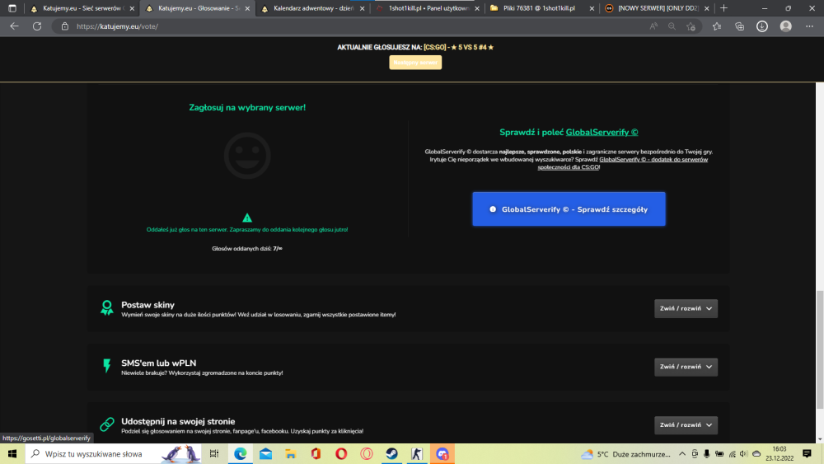Open Mail app from taskbar
The image size is (824, 464).
(266, 453)
